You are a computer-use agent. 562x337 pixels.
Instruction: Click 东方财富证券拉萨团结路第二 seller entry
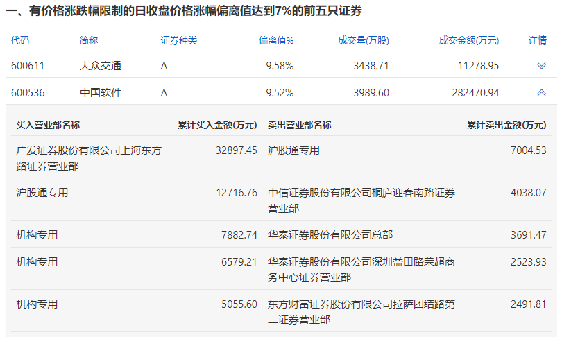(361, 311)
